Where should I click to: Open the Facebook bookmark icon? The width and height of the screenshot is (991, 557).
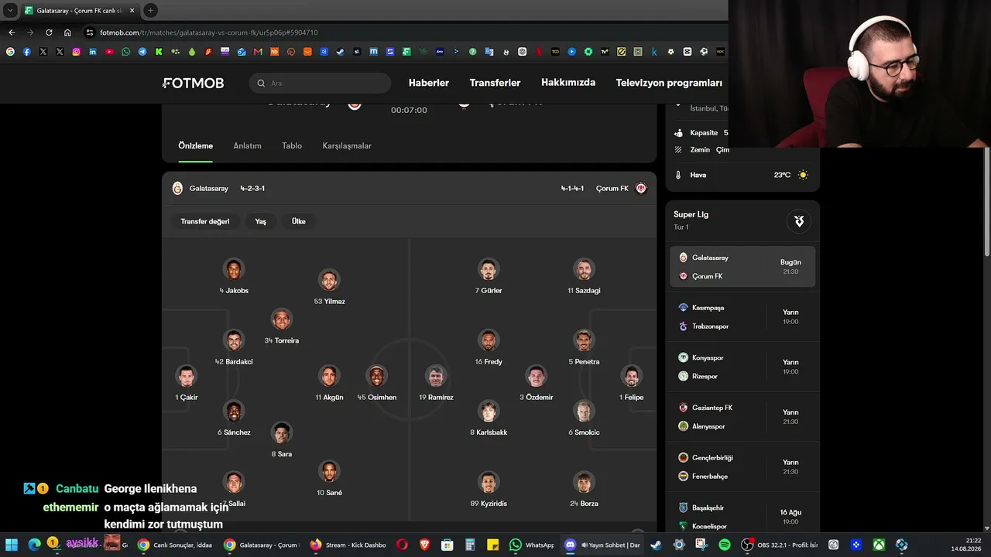pos(26,52)
